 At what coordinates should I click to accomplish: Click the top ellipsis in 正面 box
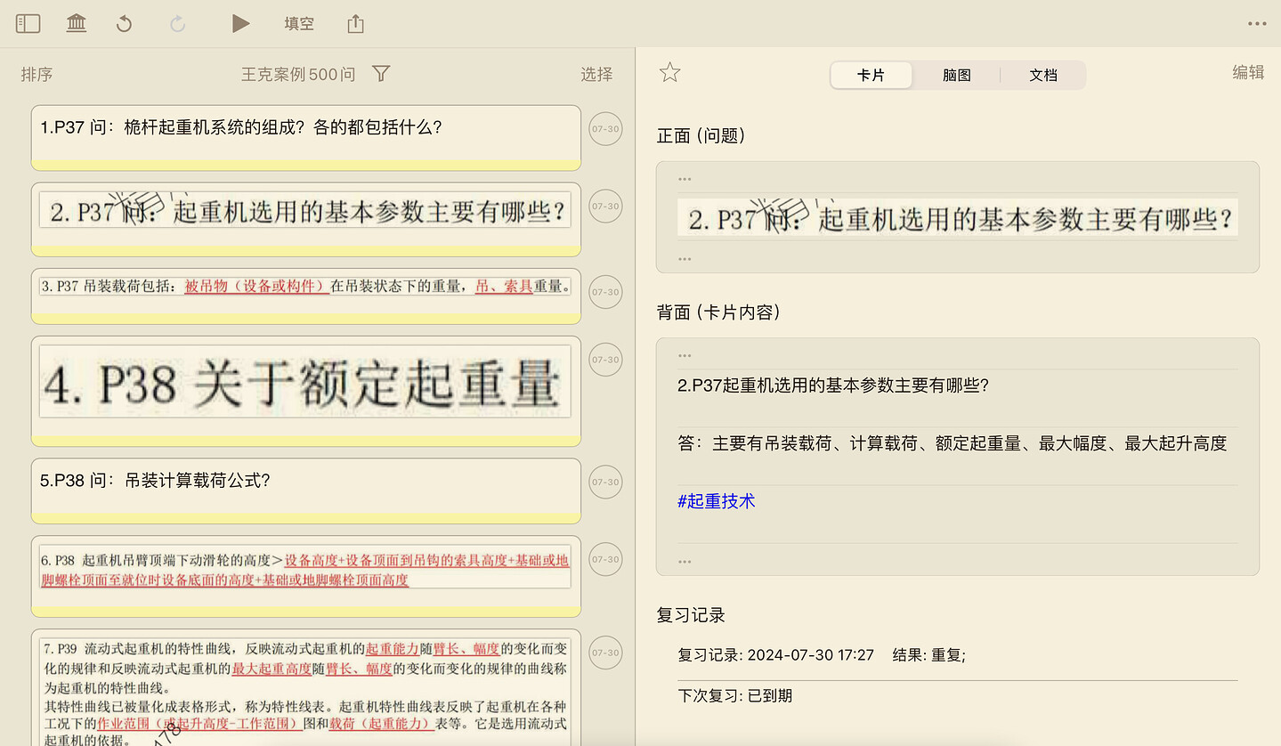coord(685,179)
